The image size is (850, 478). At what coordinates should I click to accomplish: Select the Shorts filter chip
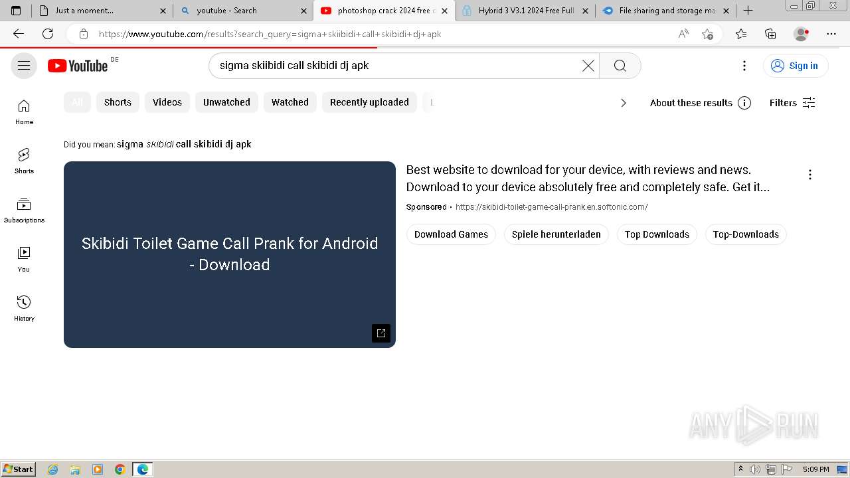coord(118,102)
